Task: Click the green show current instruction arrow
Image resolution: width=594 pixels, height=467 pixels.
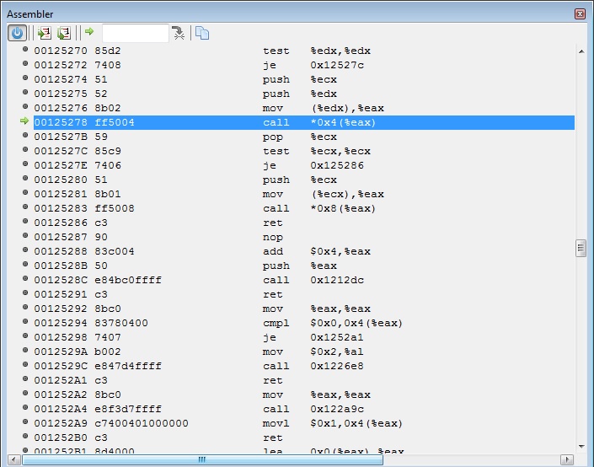Action: tap(89, 31)
